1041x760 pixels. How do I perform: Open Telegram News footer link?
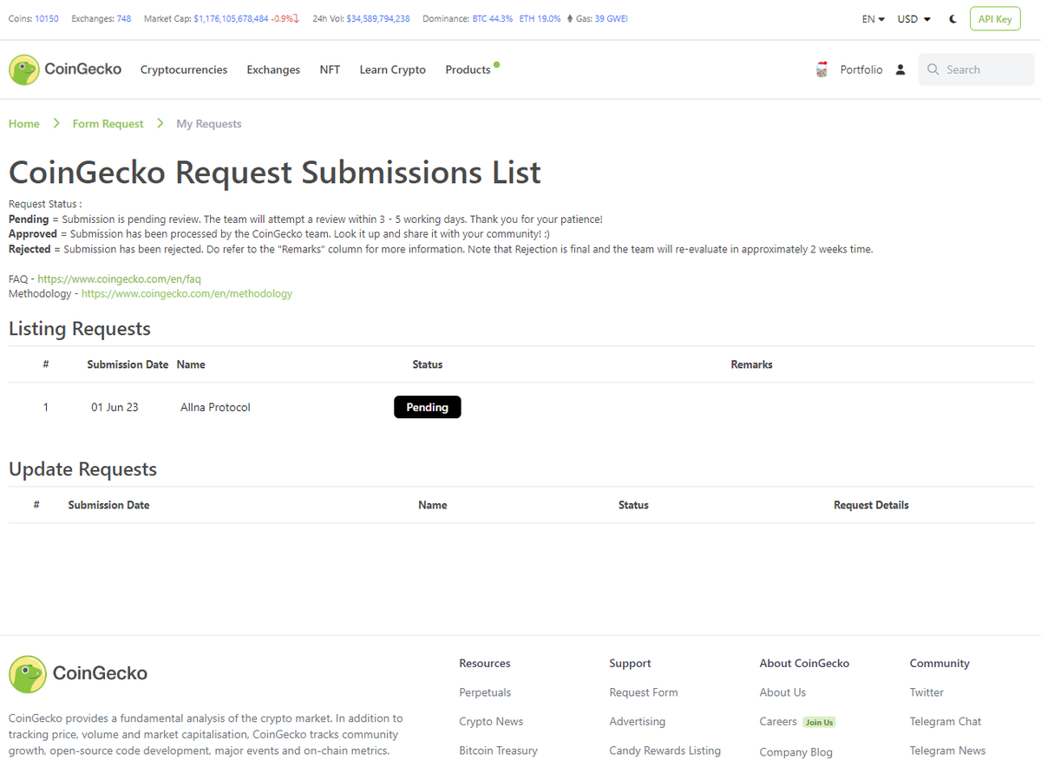(948, 750)
